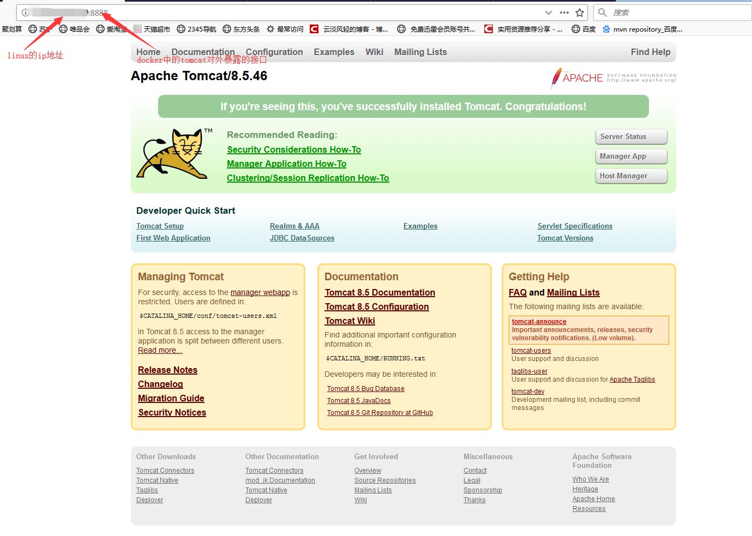Open the Changelog link

pyautogui.click(x=160, y=384)
